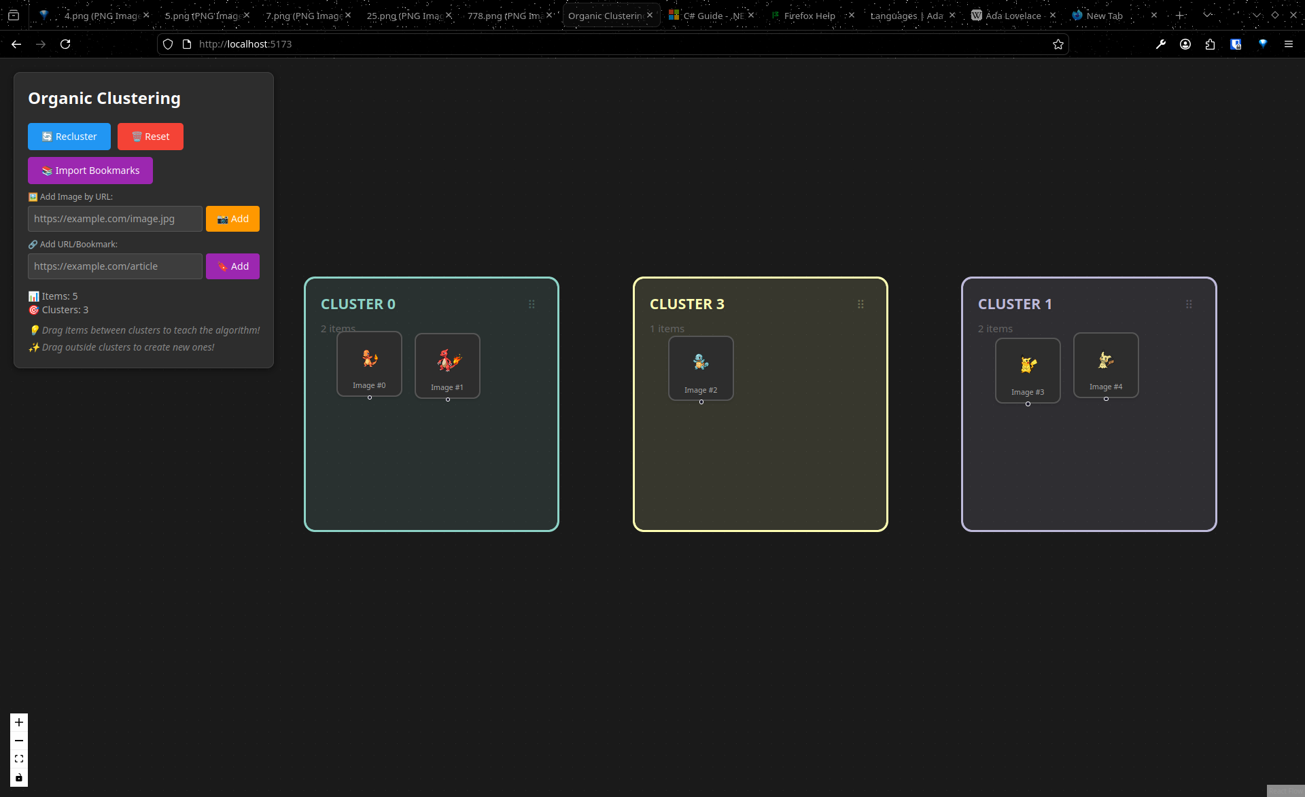Click the Import Bookmarks button

pos(90,171)
